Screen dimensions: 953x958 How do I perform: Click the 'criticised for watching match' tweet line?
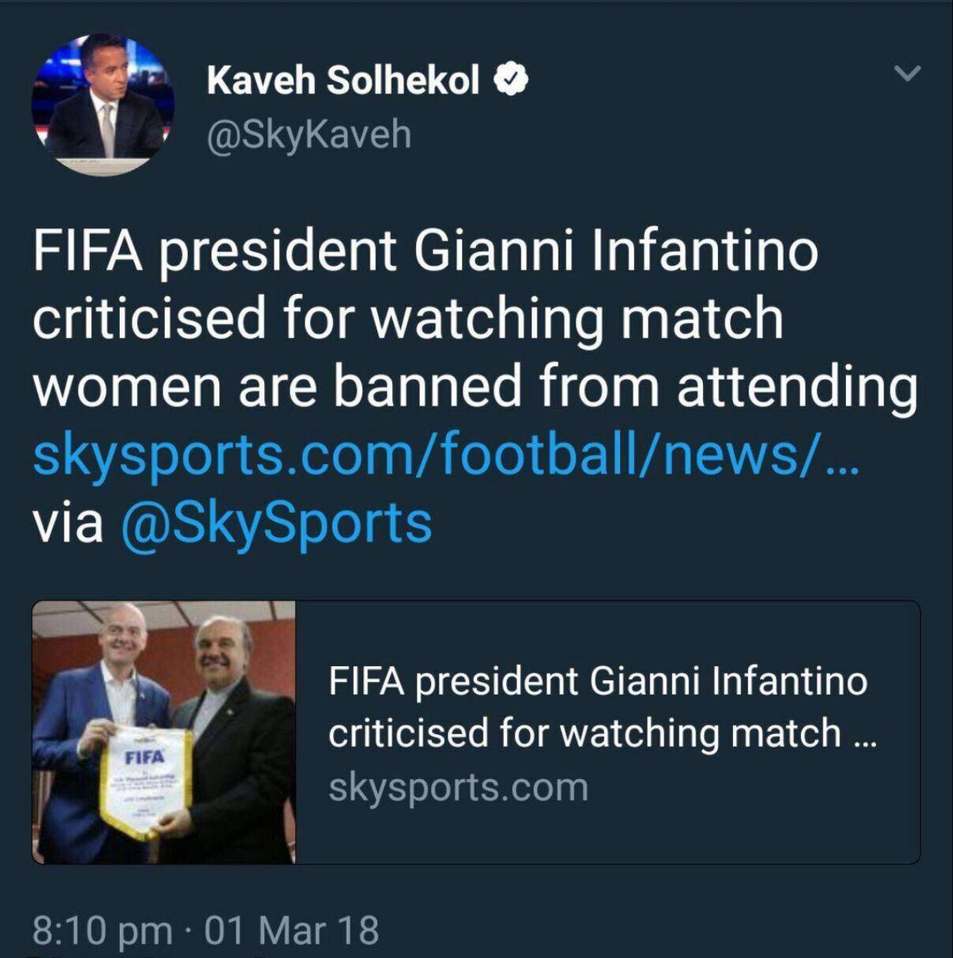pyautogui.click(x=407, y=318)
